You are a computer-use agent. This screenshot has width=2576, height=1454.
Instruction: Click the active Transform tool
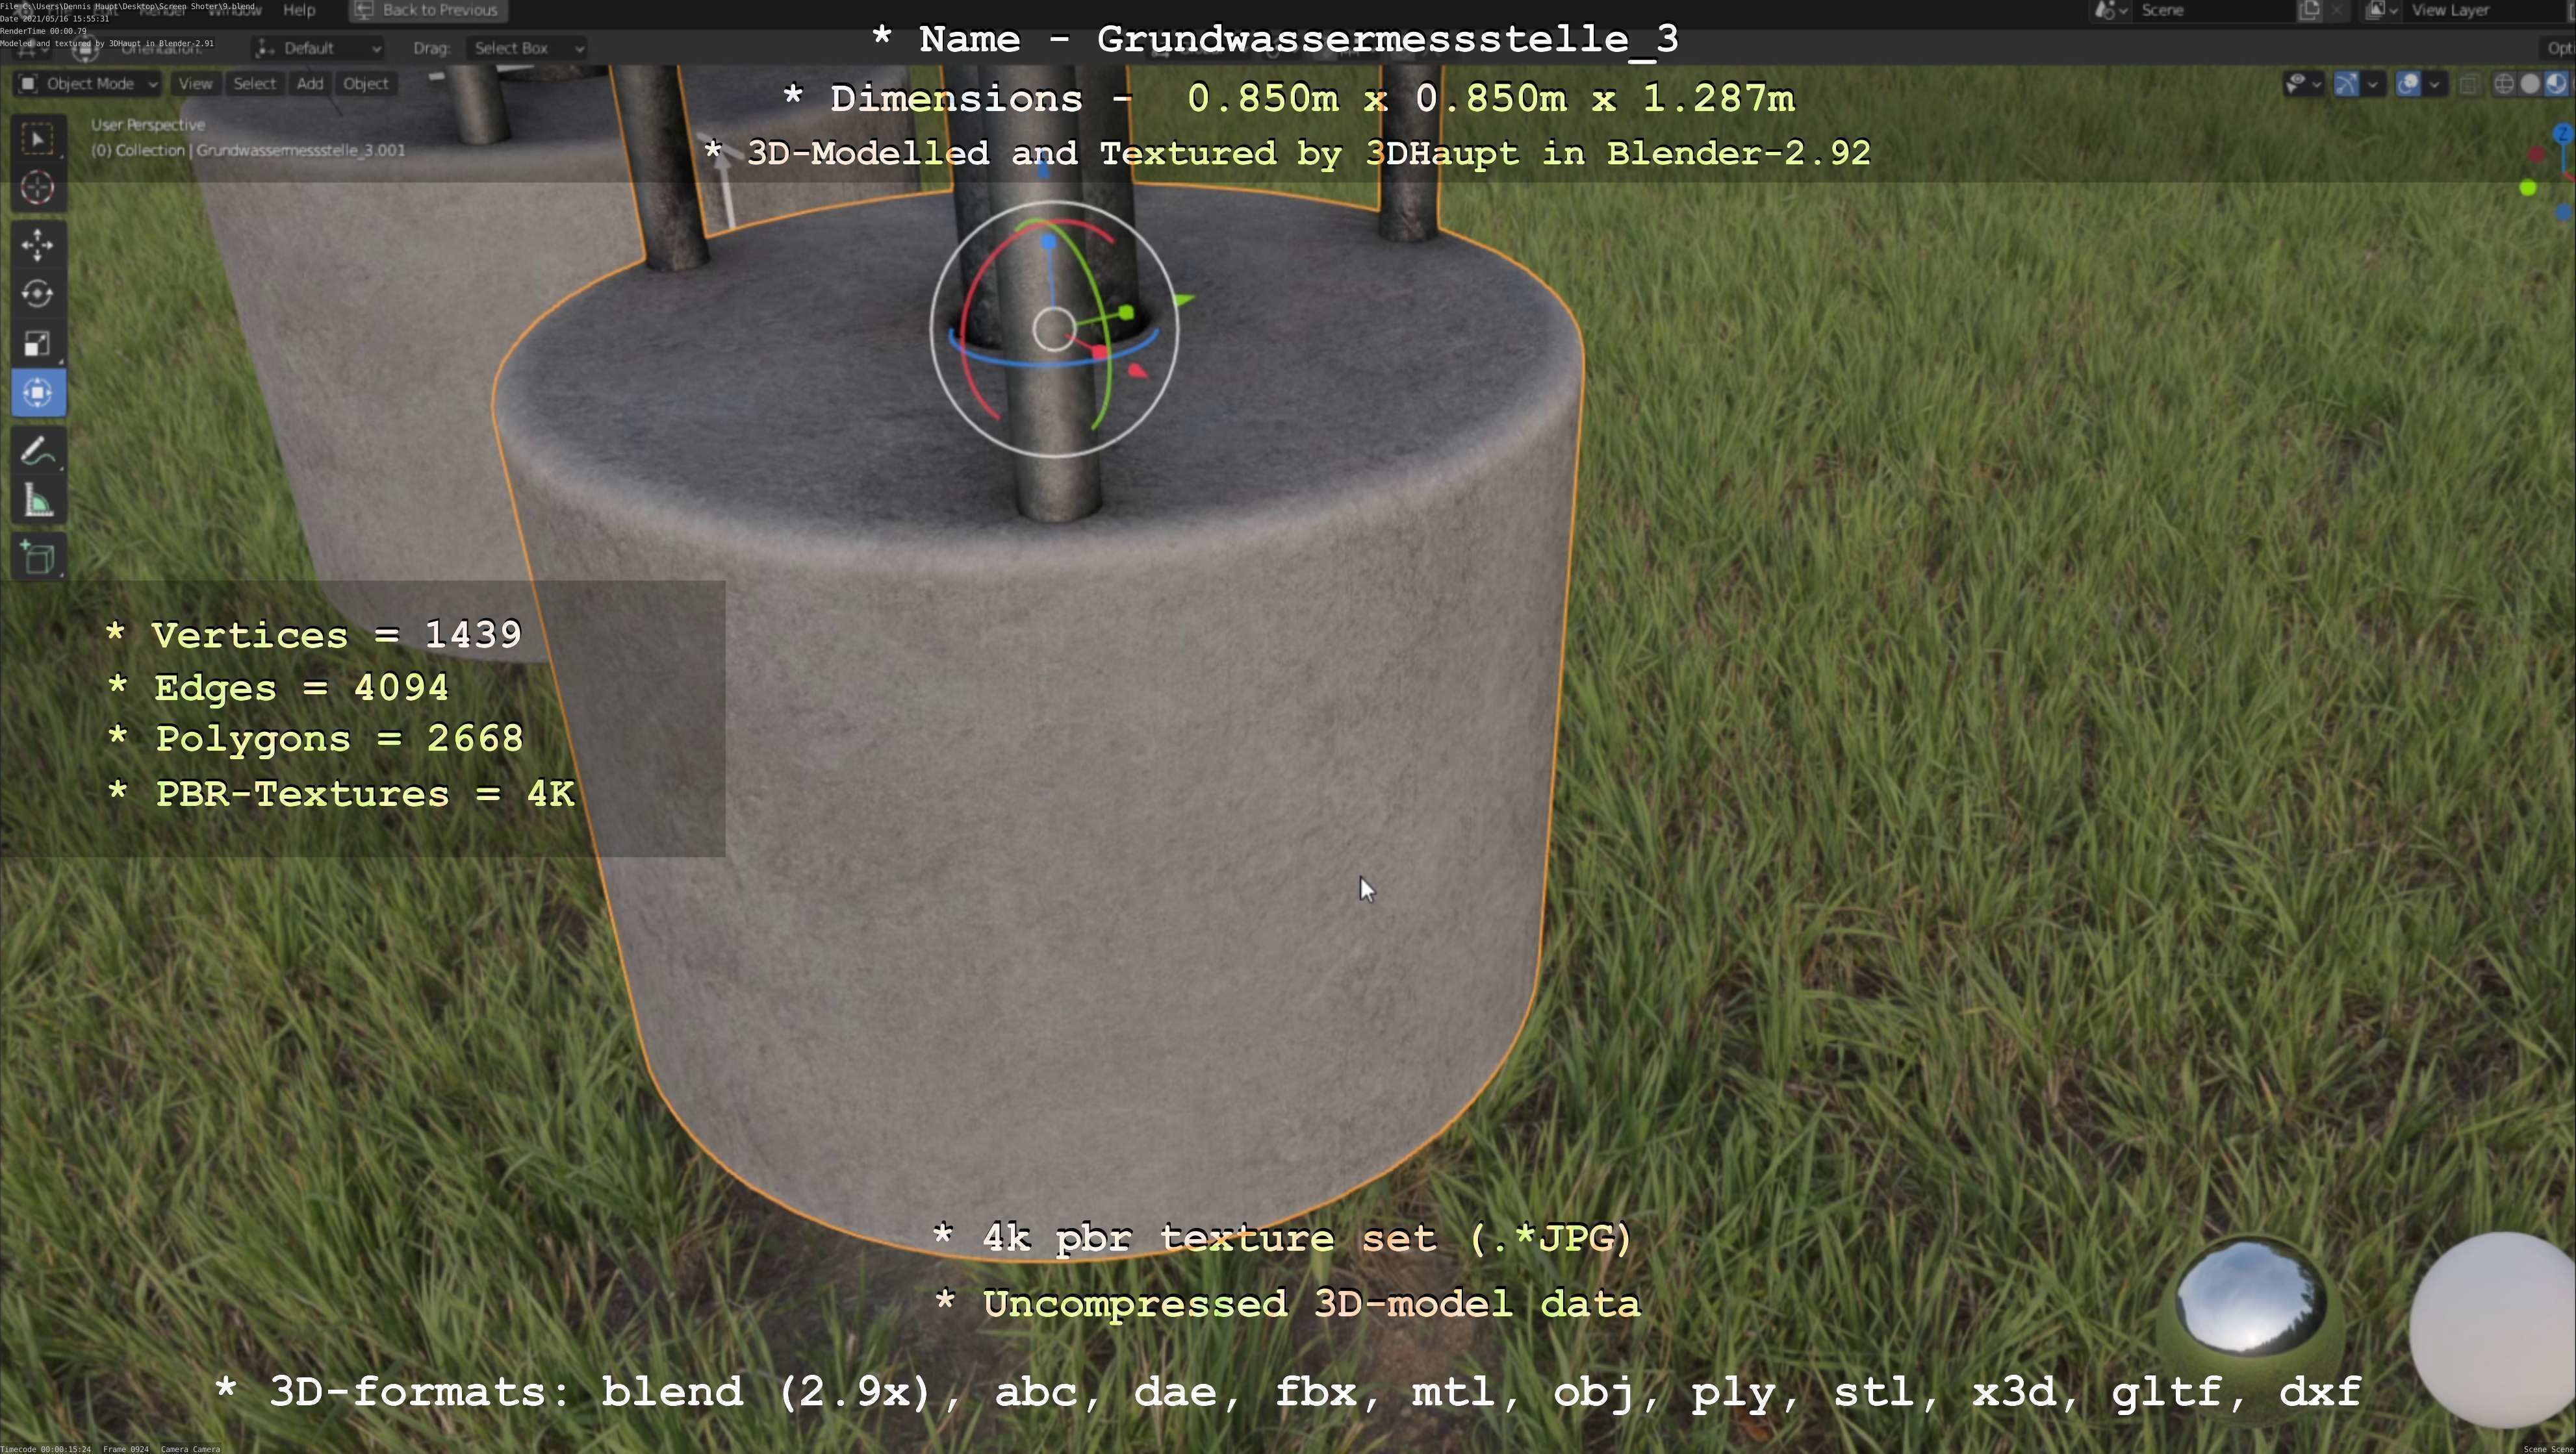pos(38,393)
